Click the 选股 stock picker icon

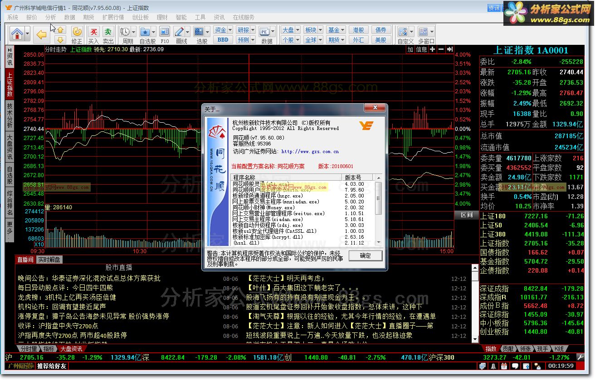tap(199, 31)
